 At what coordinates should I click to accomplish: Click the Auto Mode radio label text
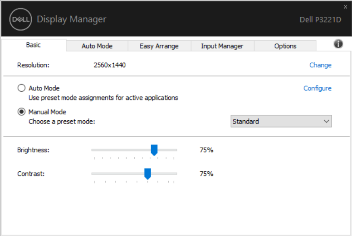click(x=44, y=88)
